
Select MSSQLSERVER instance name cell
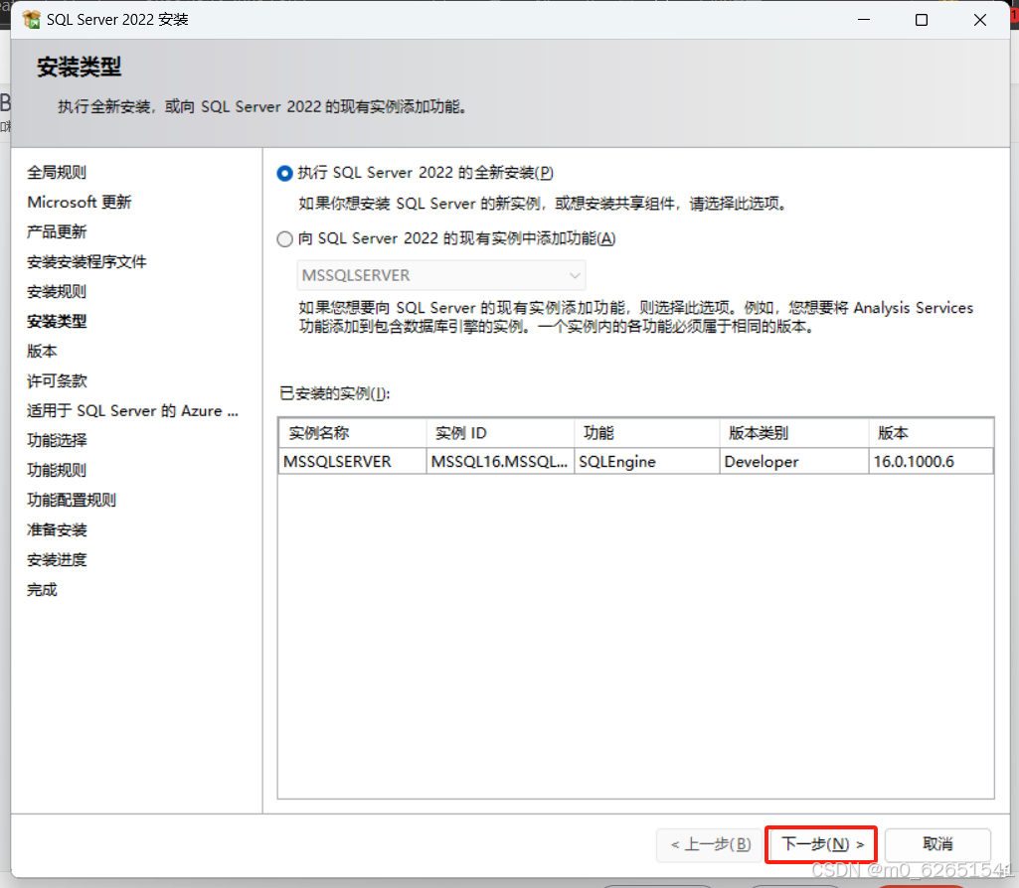[352, 462]
